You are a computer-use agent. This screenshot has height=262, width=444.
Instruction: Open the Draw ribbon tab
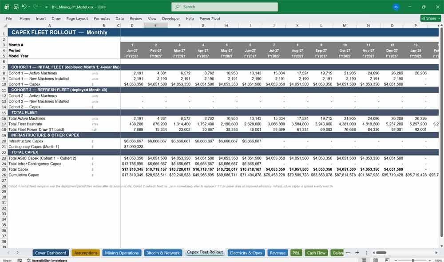56,18
